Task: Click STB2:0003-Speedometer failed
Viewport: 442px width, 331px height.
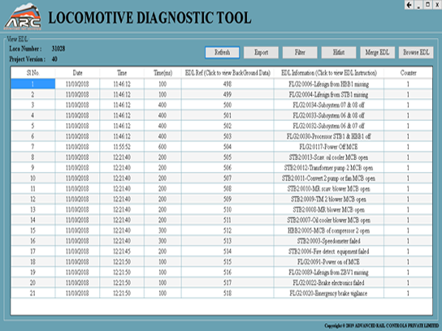Action: [329, 241]
